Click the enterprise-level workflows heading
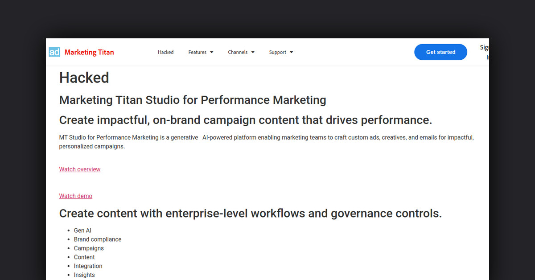Screen dimensions: 535x280 tap(250, 214)
